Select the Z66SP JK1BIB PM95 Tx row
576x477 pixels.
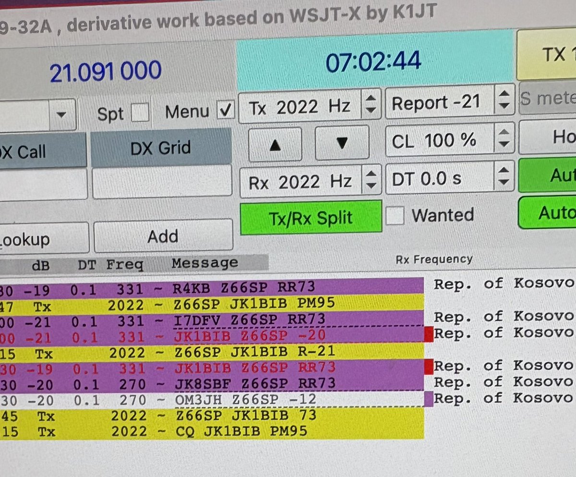[x=212, y=304]
